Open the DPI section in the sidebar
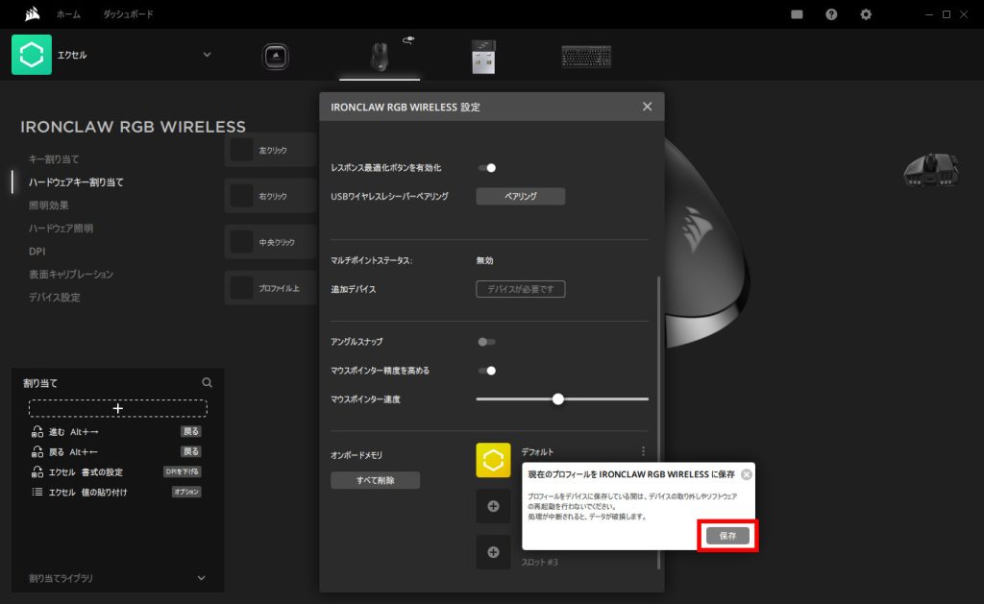 [x=37, y=252]
